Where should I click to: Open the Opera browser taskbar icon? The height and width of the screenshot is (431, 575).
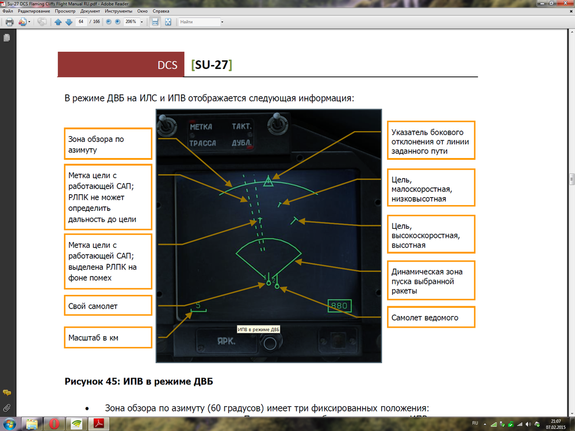click(x=54, y=424)
